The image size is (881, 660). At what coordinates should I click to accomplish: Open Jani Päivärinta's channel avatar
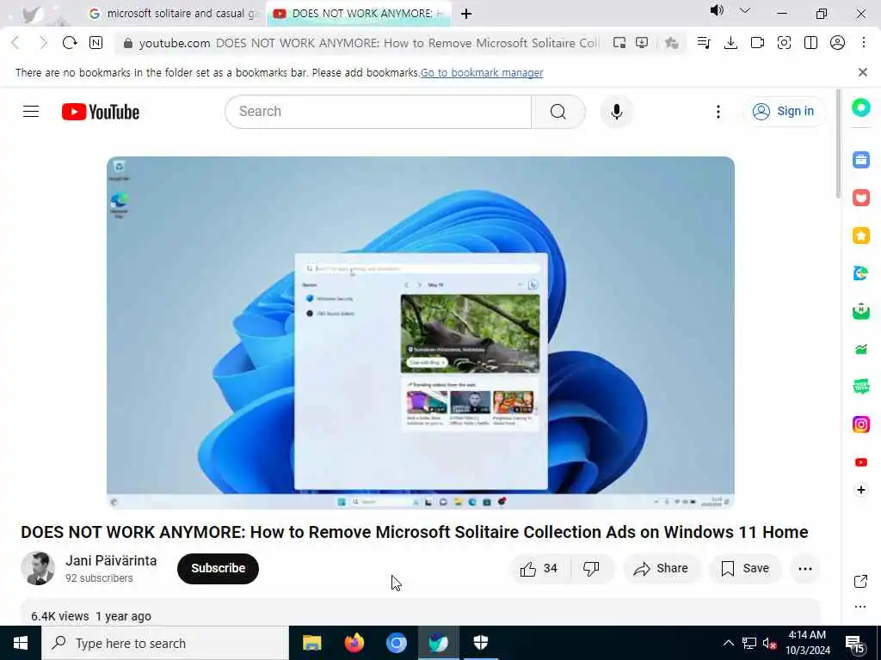38,569
